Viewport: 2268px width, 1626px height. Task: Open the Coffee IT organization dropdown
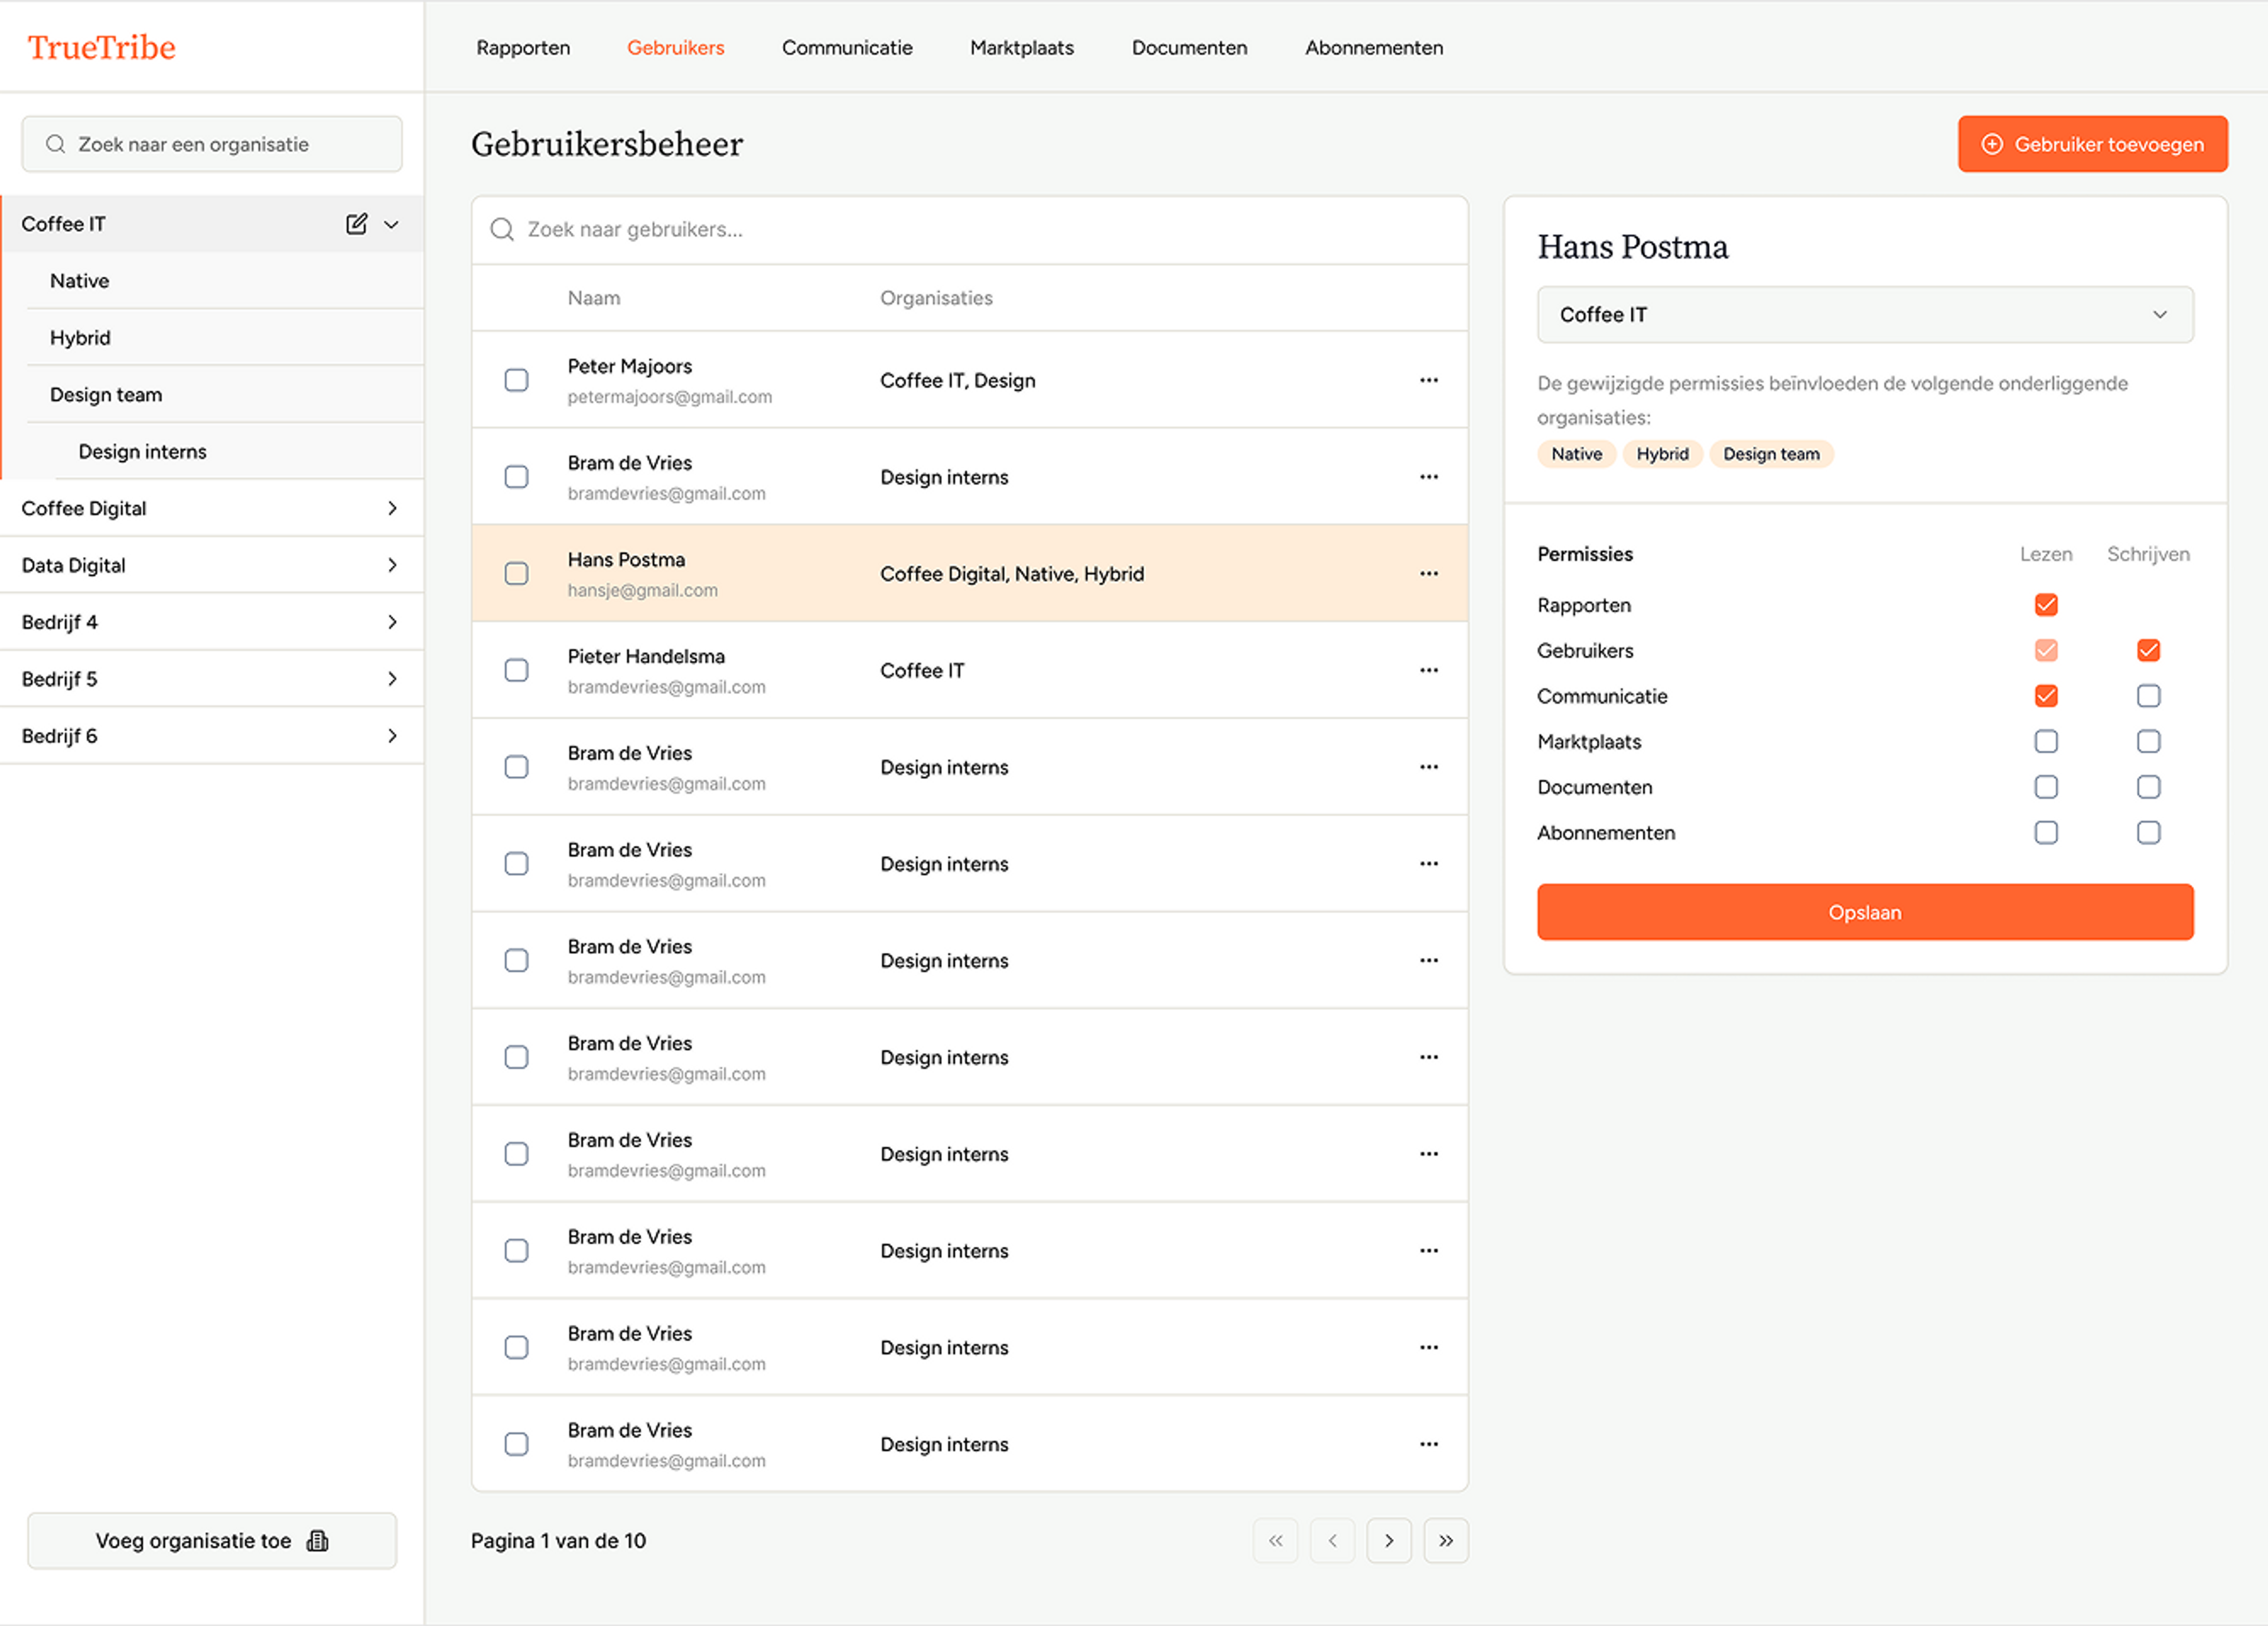point(1864,315)
